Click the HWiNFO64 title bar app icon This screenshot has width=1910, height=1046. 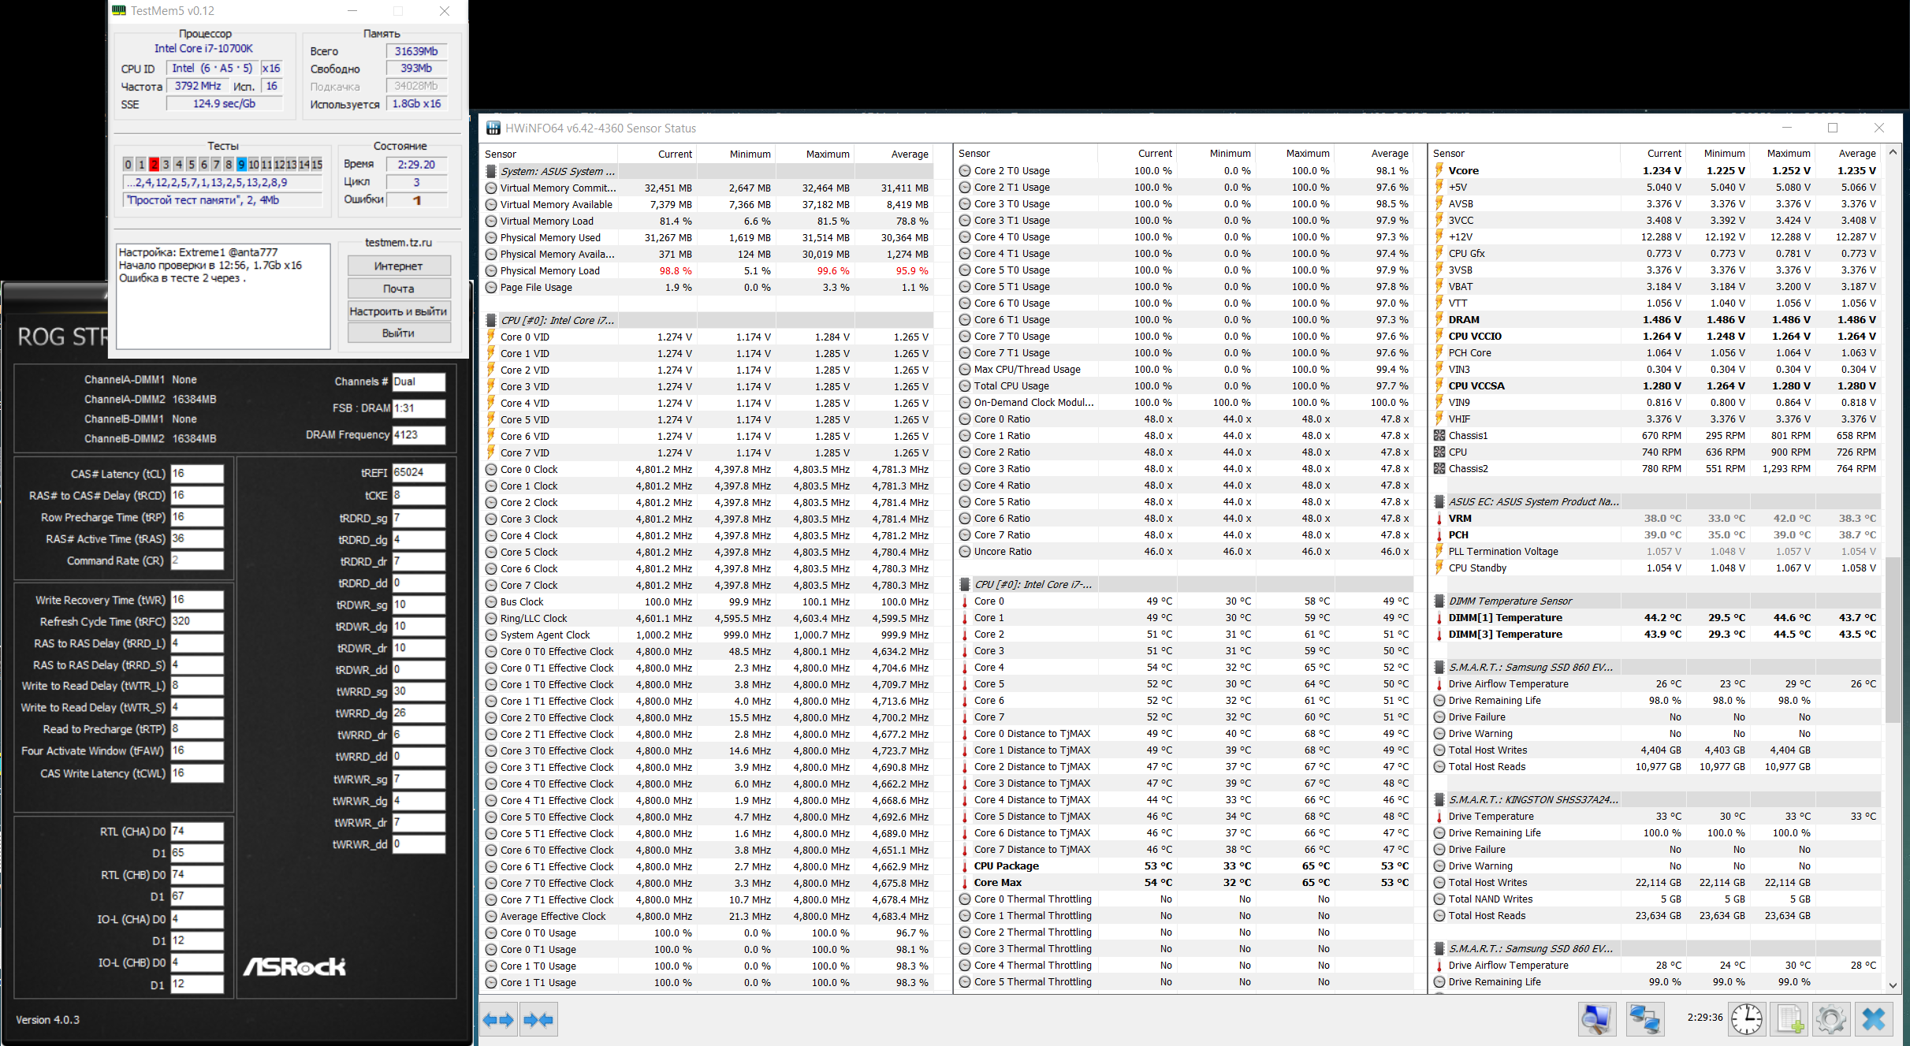tap(493, 128)
